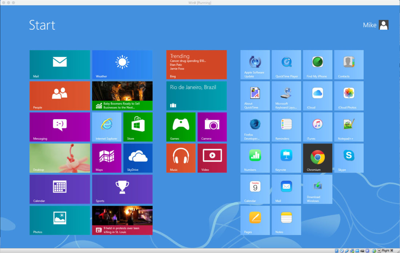400x253 pixels.
Task: Open the Calendar tile showing date 9
Action: click(x=255, y=189)
